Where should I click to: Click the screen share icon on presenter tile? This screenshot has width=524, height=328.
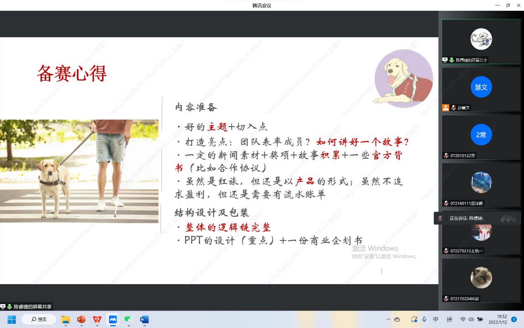[445, 60]
